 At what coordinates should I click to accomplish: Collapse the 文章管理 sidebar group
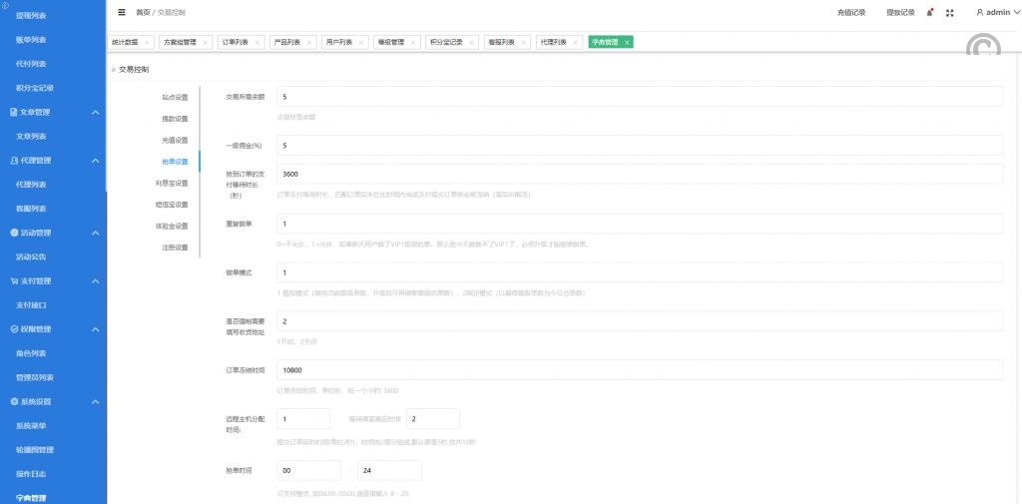[95, 112]
